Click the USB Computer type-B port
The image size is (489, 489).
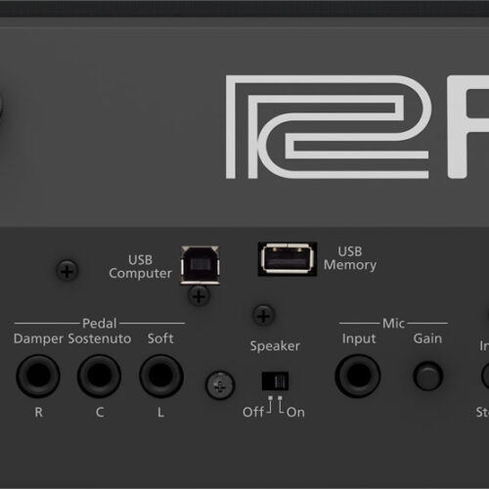[x=200, y=265]
